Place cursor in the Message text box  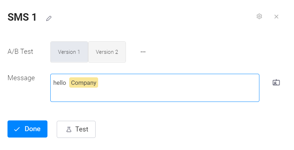point(155,88)
